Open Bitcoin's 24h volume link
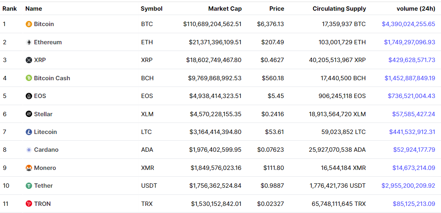The height and width of the screenshot is (213, 441). pos(409,24)
